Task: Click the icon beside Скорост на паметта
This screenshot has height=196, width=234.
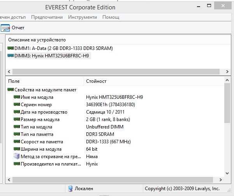Action: (x=17, y=142)
